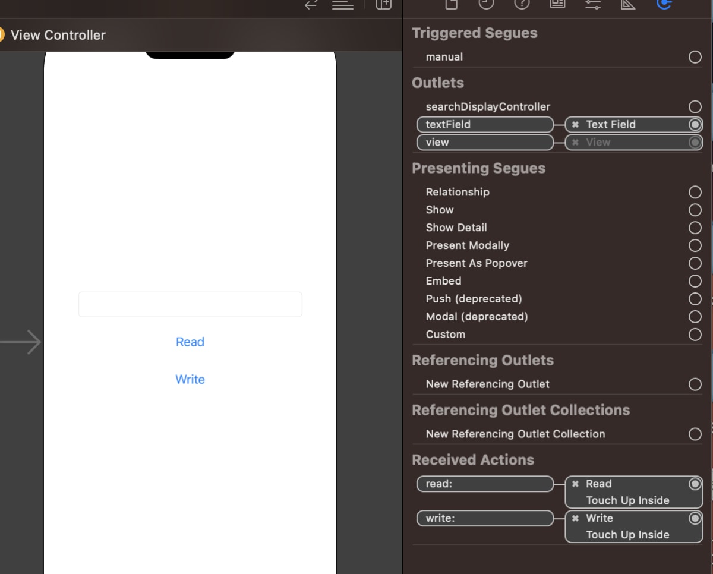The image size is (713, 574).
Task: Select the Connections inspector icon
Action: pyautogui.click(x=664, y=4)
